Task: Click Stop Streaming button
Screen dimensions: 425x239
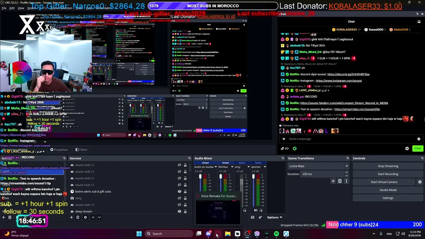Action: (388, 166)
